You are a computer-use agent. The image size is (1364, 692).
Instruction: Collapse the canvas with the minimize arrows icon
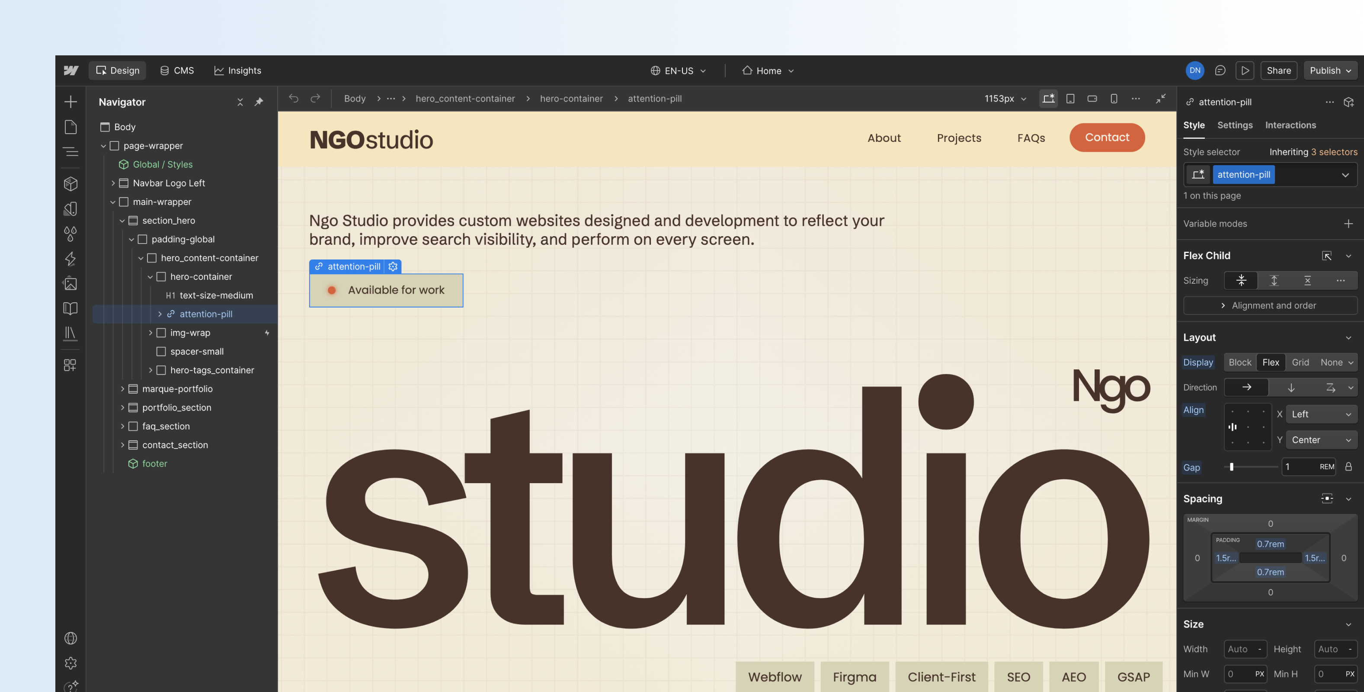[1160, 99]
